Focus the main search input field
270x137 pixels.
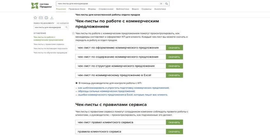pos(108,3)
